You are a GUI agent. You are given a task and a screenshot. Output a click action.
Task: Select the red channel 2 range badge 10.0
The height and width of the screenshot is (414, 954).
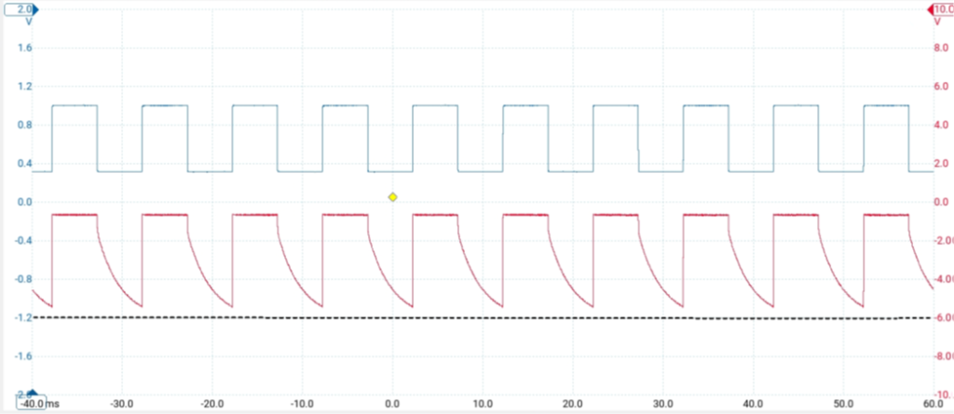click(x=940, y=9)
